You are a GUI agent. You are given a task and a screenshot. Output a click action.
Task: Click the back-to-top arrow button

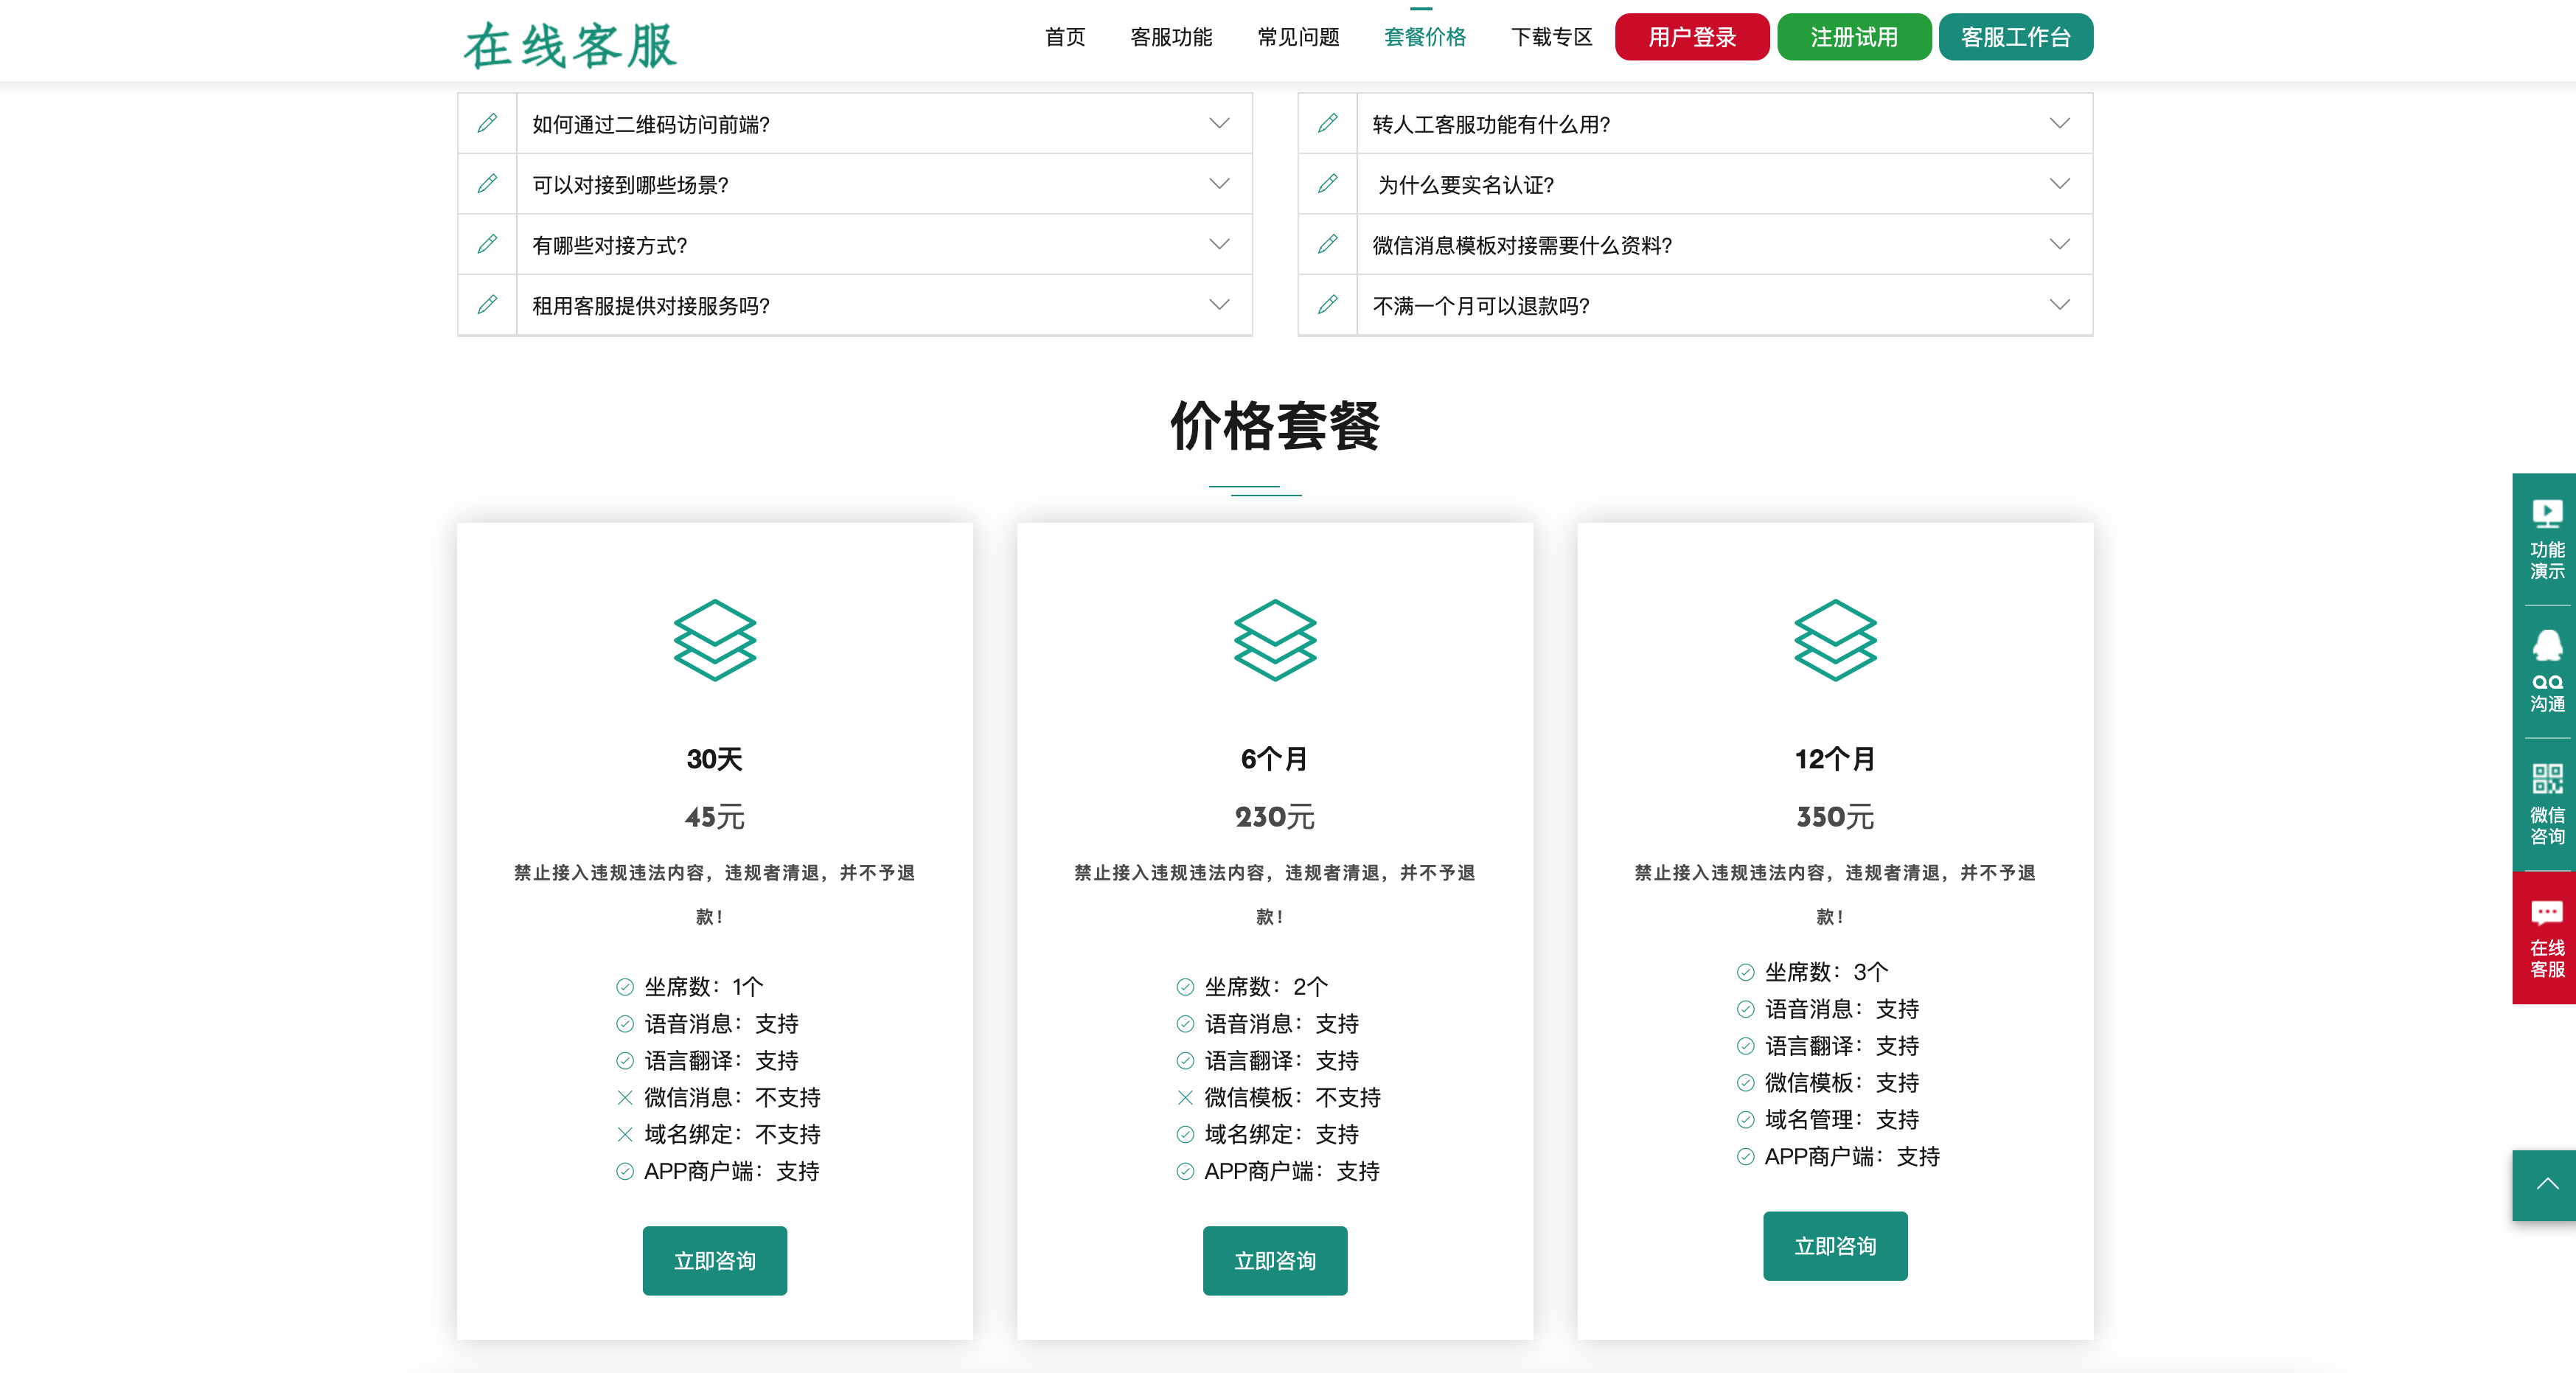point(2546,1185)
